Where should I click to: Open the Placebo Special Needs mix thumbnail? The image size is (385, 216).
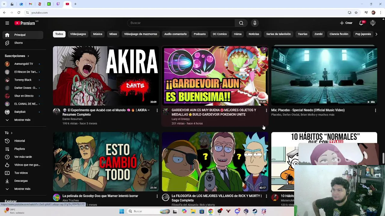tap(324, 76)
